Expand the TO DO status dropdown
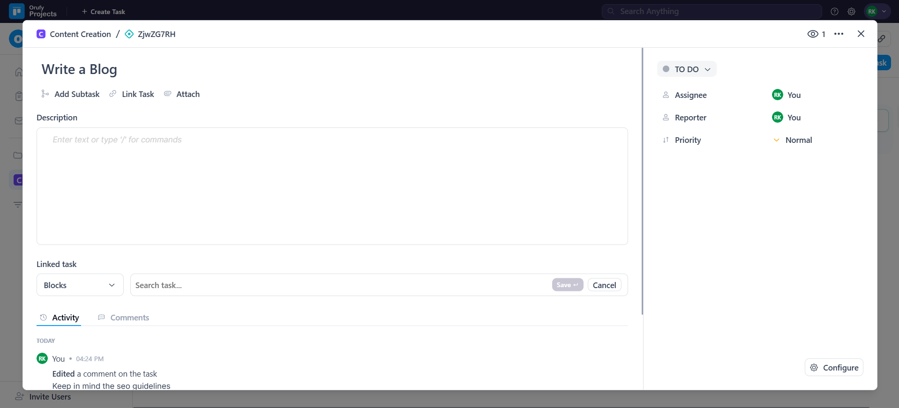899x408 pixels. (687, 69)
